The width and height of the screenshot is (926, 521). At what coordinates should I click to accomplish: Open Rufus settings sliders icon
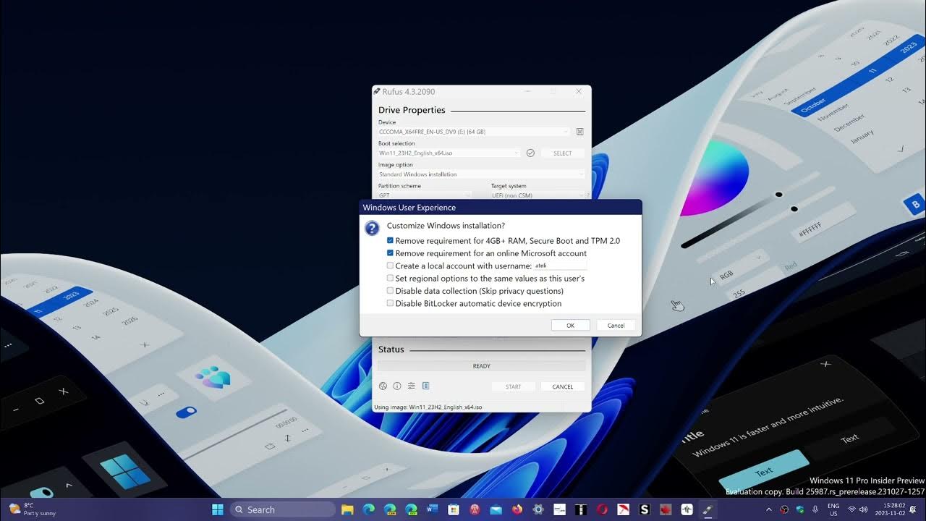(412, 386)
